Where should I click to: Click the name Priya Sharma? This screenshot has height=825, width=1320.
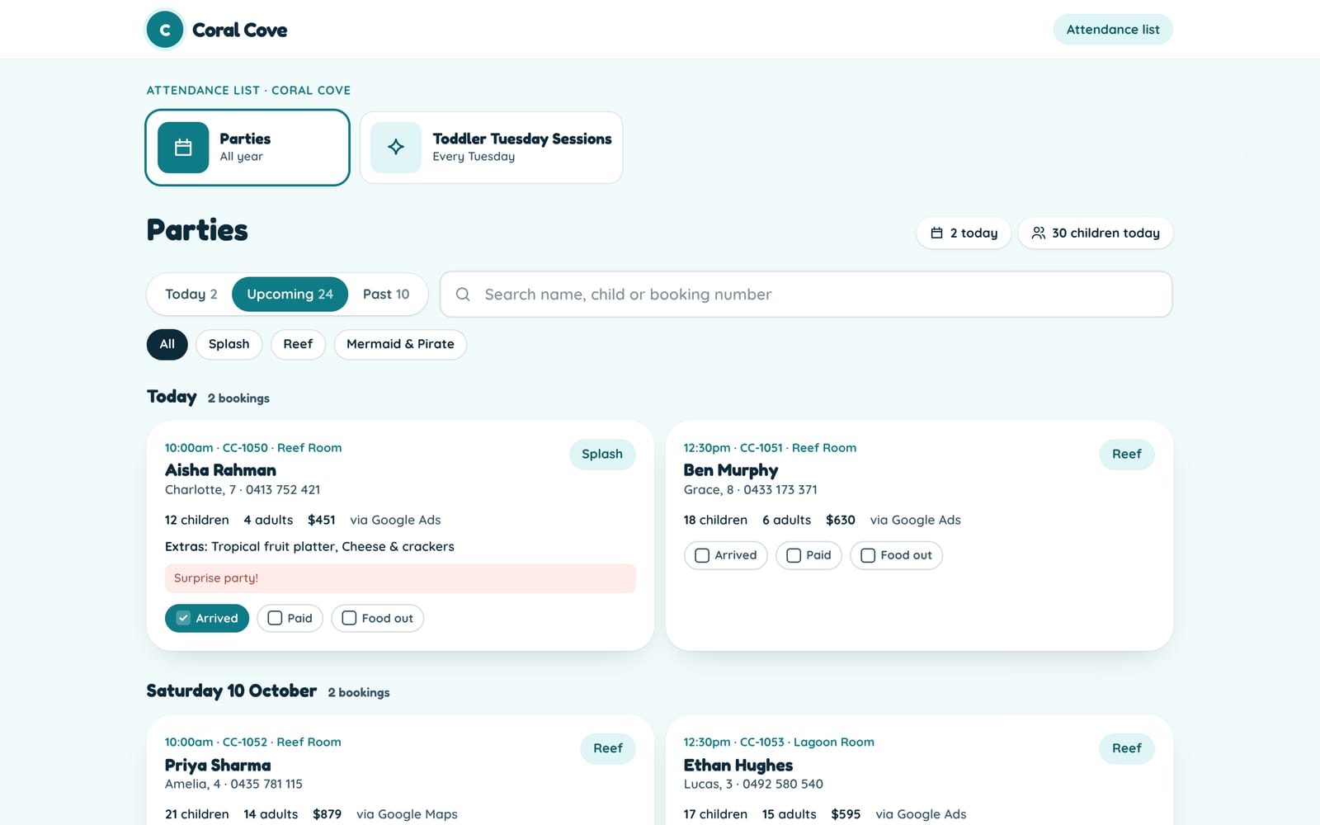pos(218,766)
